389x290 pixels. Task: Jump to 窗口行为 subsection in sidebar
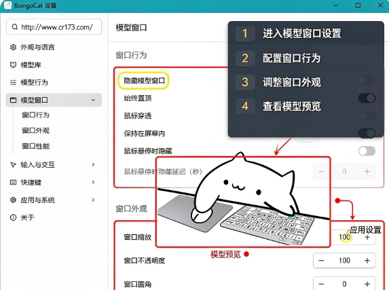pos(36,115)
